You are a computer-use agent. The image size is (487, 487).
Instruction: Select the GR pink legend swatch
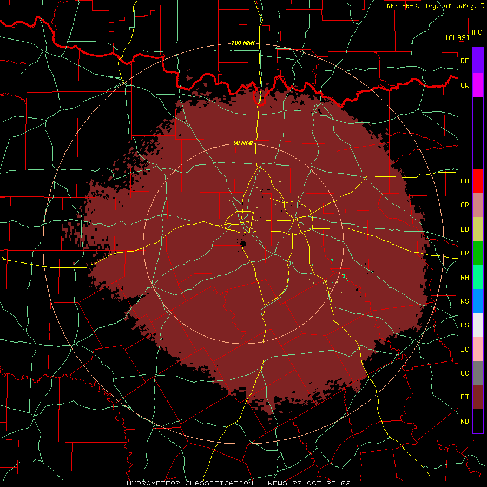(x=478, y=205)
